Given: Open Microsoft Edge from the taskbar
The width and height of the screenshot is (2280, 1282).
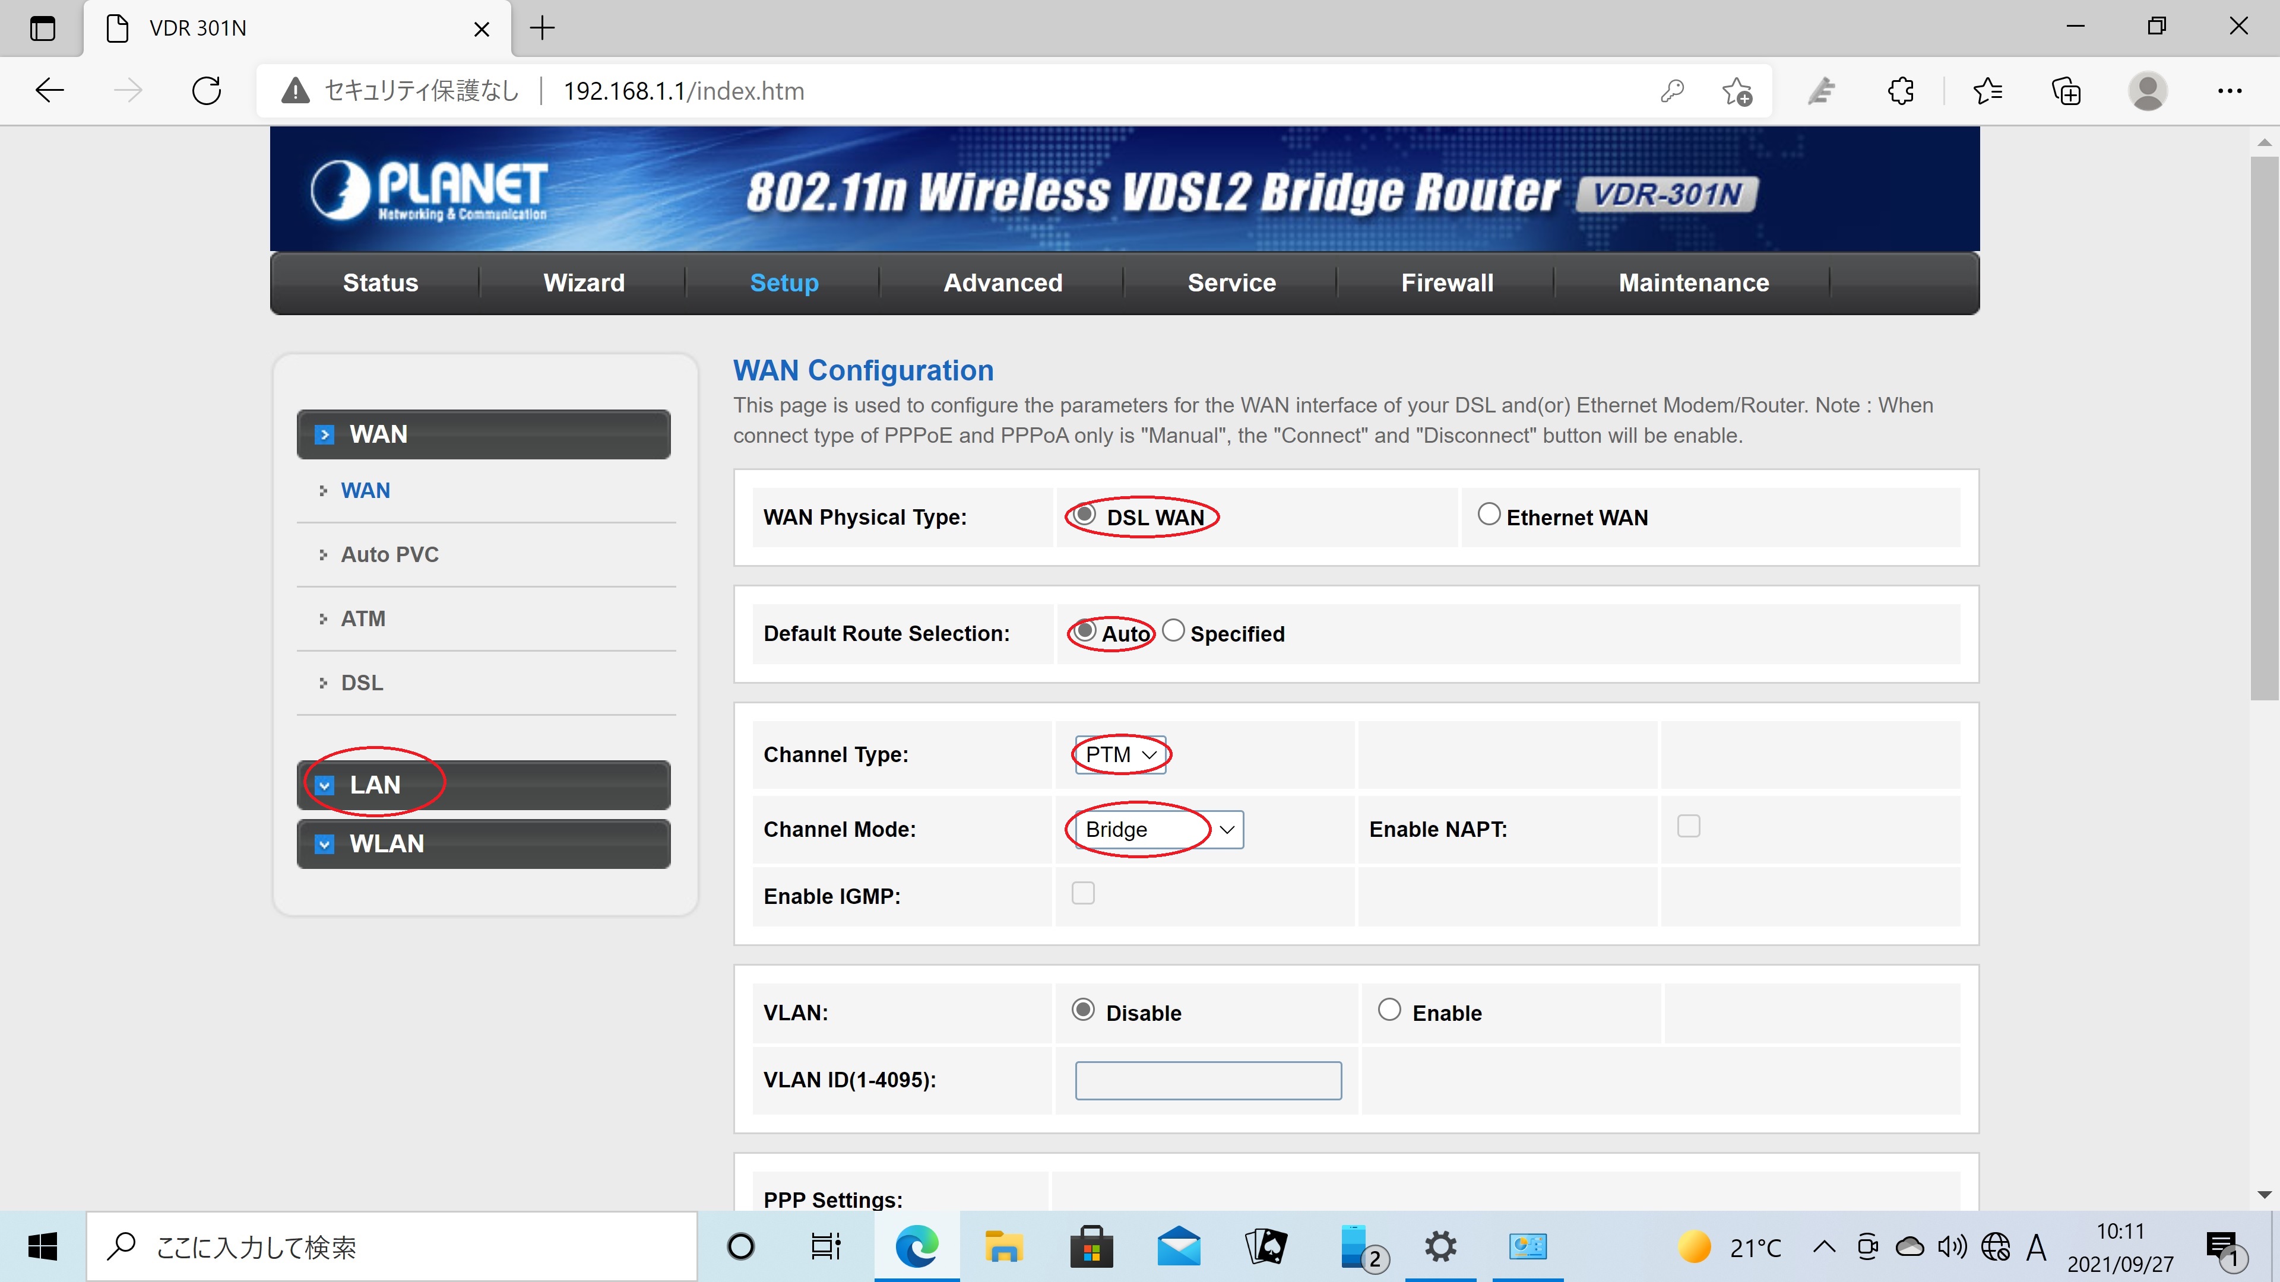Looking at the screenshot, I should (x=916, y=1246).
